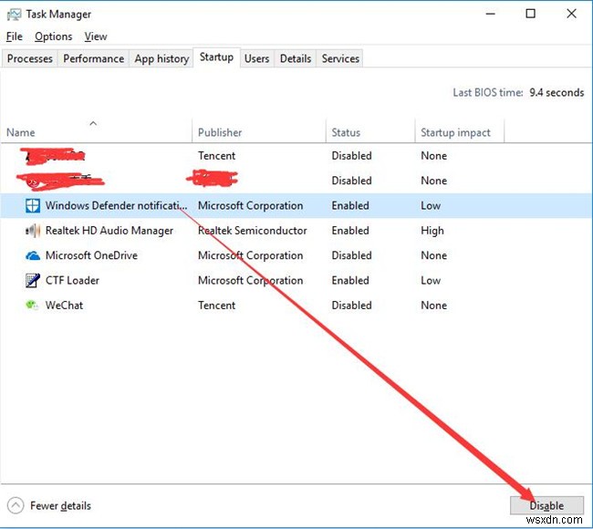Open the View menu
593x529 pixels.
(96, 36)
